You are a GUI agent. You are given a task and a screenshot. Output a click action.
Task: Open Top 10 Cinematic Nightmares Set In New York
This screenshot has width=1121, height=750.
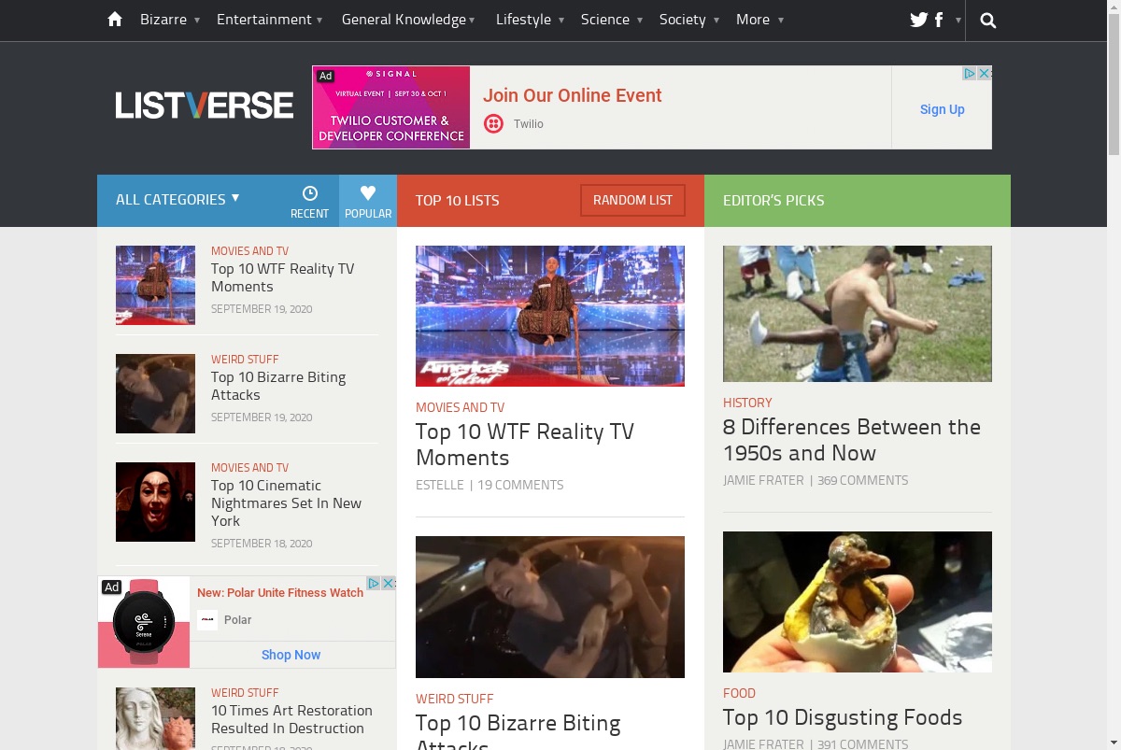click(286, 502)
